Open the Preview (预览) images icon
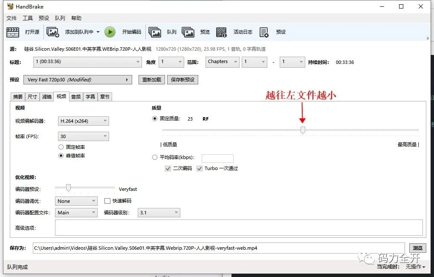434x277 pixels. tap(188, 32)
